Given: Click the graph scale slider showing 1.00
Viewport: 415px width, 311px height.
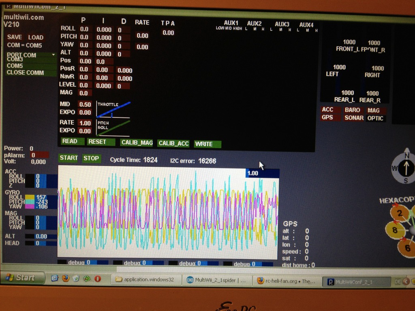Looking at the screenshot, I should coord(262,173).
